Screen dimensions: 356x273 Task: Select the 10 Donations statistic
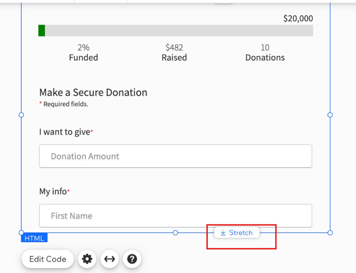tap(265, 52)
